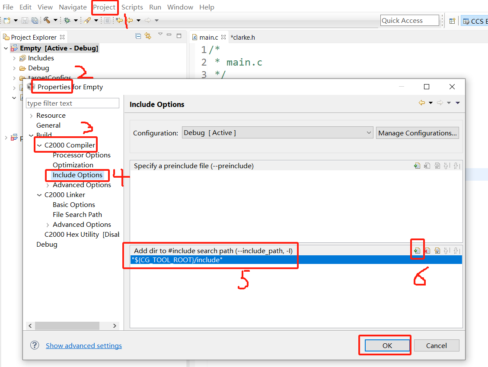Move the selected include path down
Screen dimensions: 488x367
click(456, 250)
